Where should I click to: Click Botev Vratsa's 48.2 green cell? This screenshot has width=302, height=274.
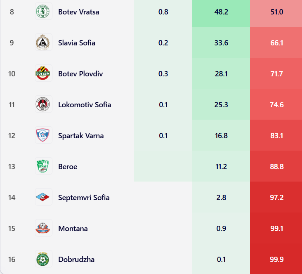pyautogui.click(x=221, y=12)
